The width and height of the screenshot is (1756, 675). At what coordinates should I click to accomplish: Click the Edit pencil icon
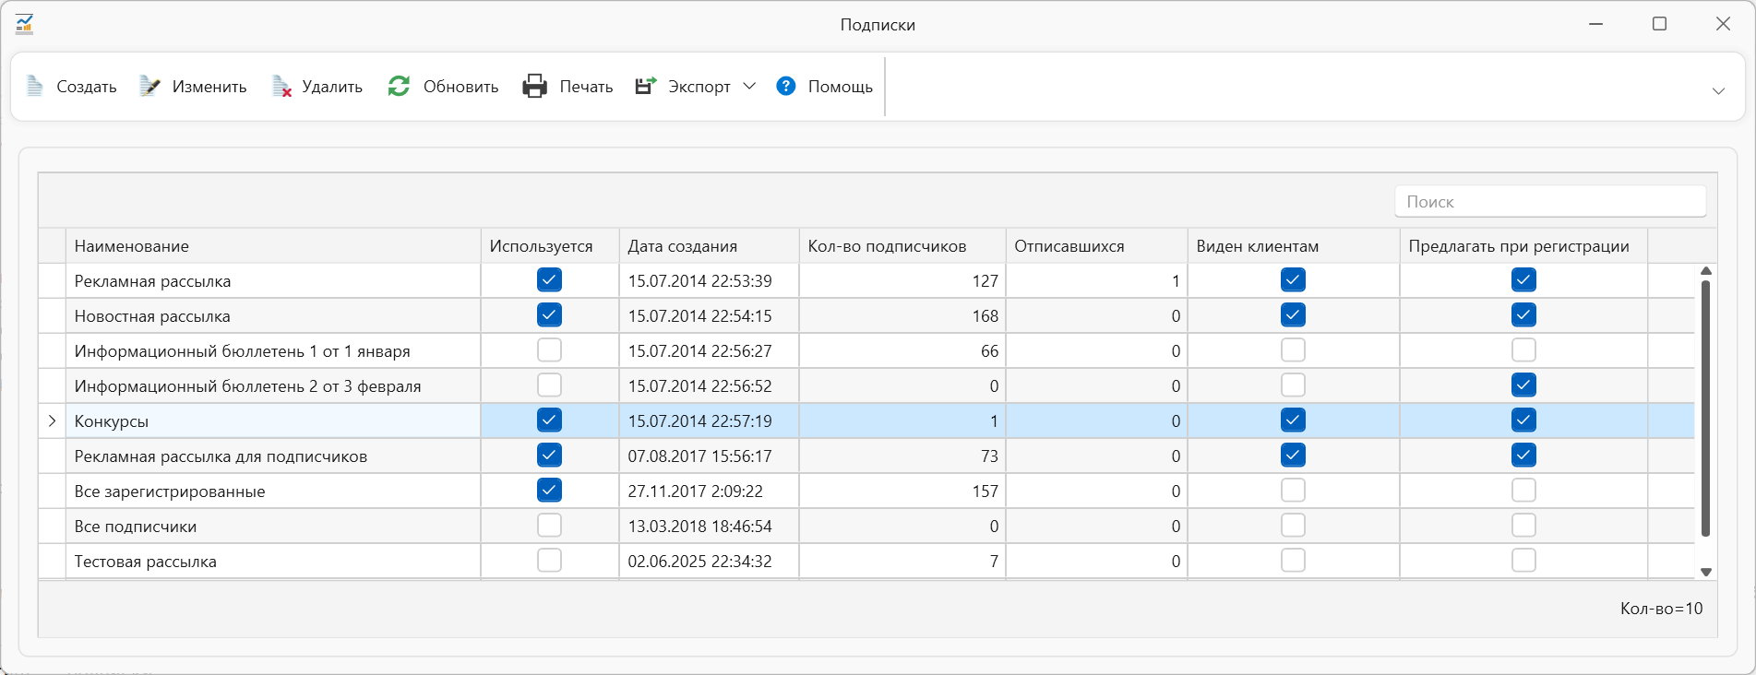click(149, 86)
